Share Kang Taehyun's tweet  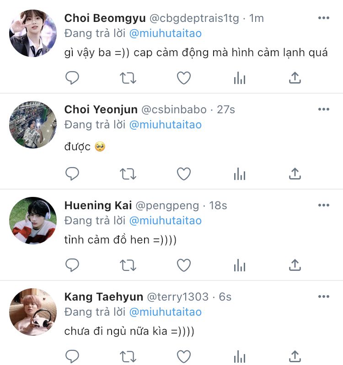click(295, 355)
